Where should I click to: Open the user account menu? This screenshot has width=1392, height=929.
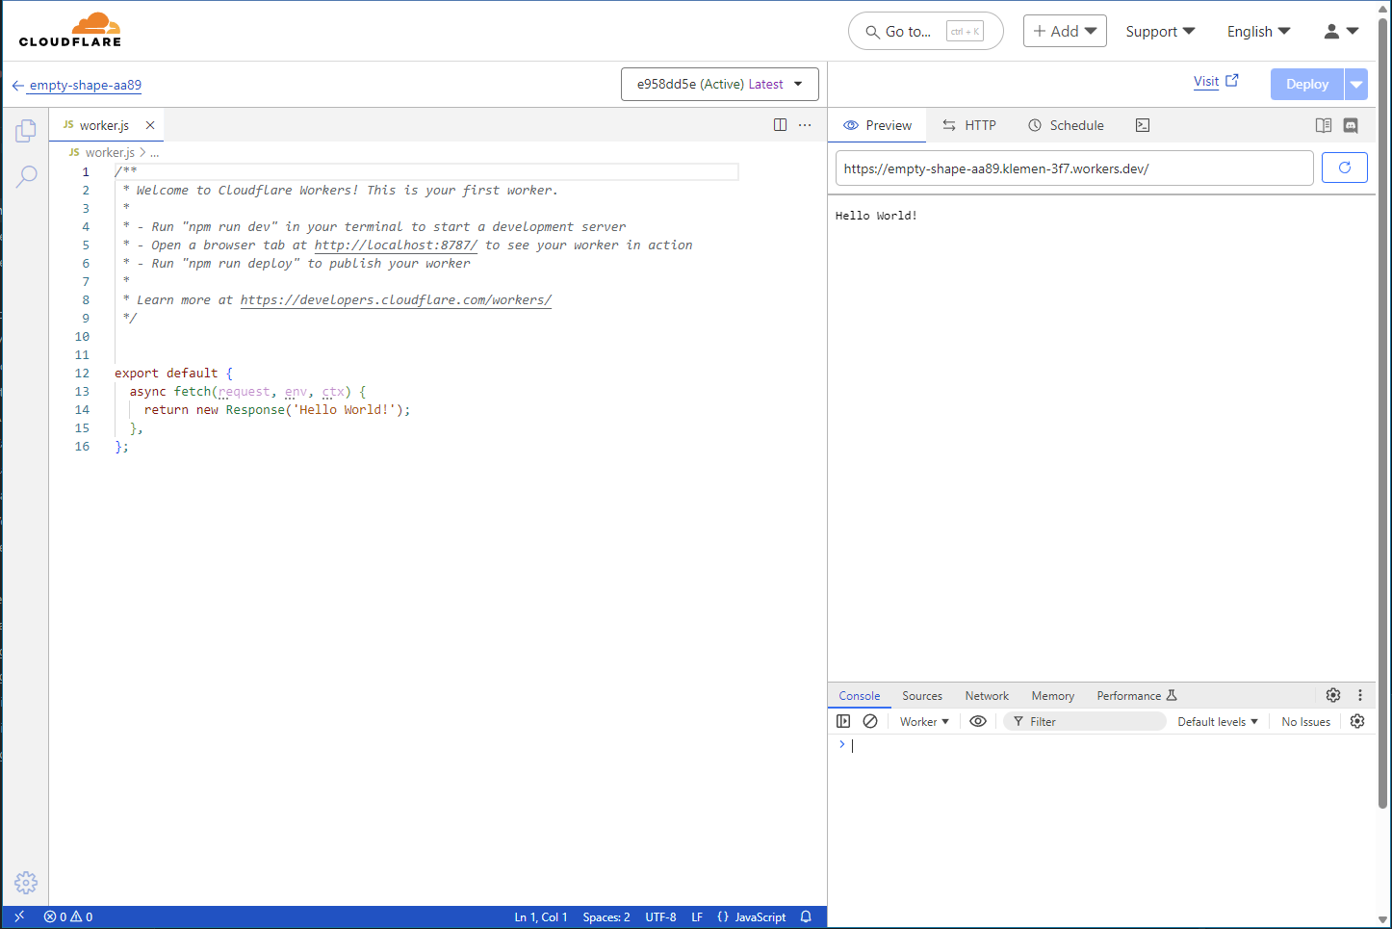1341,31
